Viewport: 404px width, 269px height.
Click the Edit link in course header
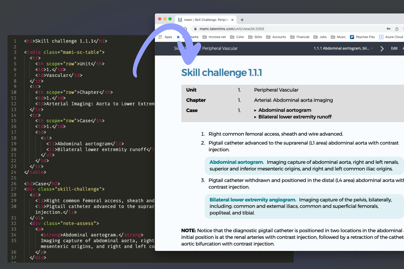point(394,48)
